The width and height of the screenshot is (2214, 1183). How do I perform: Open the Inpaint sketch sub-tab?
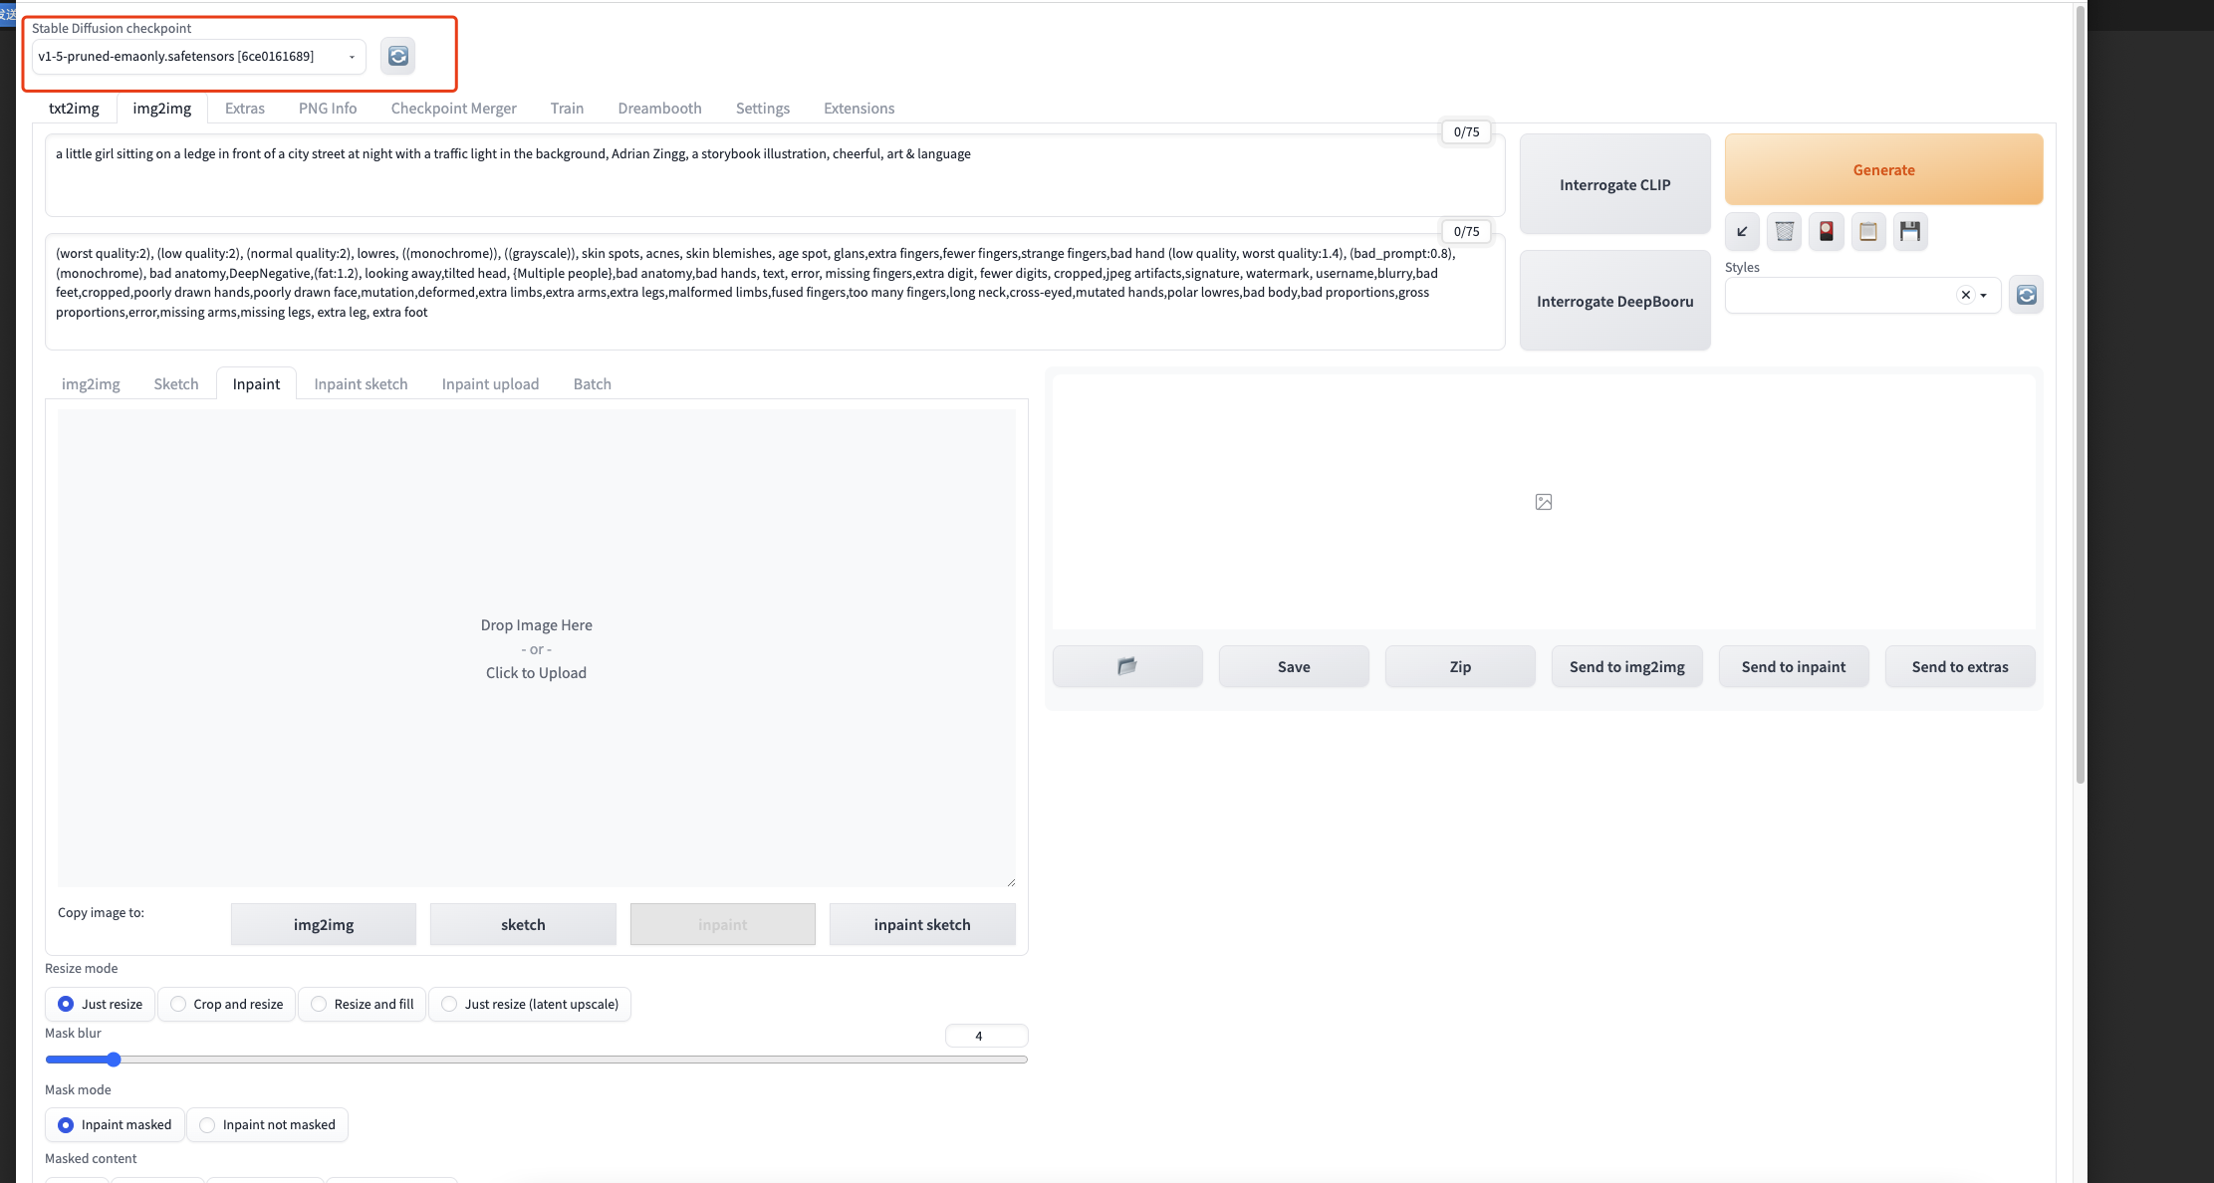(x=361, y=383)
